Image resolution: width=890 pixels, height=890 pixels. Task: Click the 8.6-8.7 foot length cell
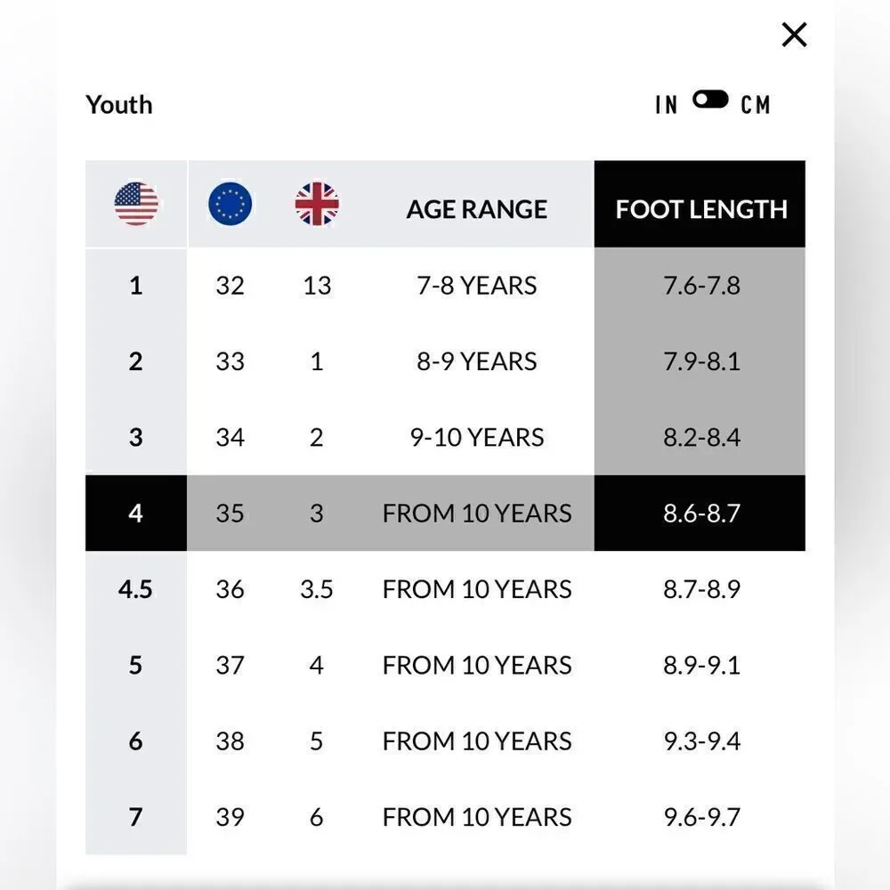pos(700,514)
